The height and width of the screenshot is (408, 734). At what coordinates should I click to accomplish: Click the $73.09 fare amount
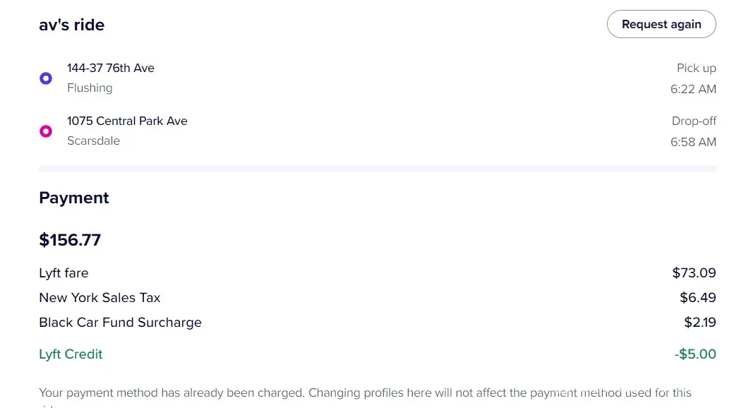[694, 273]
